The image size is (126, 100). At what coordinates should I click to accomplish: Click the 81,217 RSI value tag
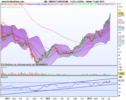(121, 80)
